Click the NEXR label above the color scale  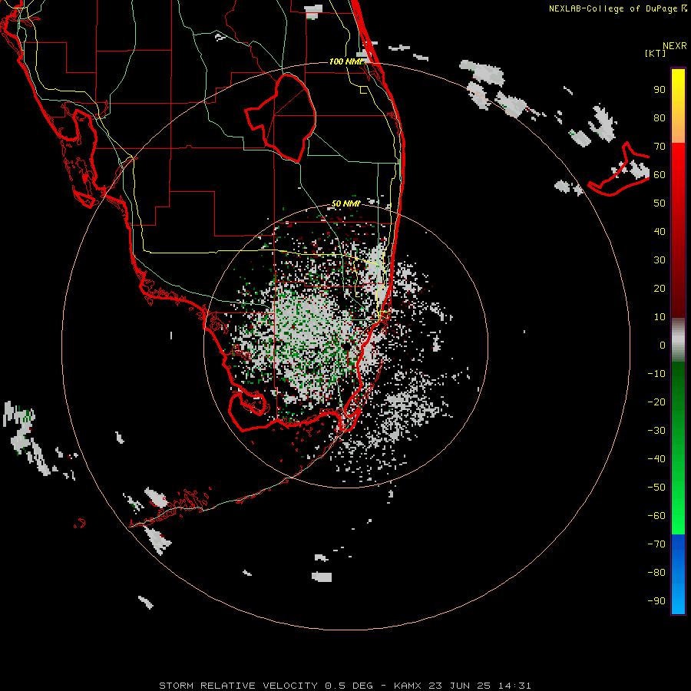[x=675, y=46]
